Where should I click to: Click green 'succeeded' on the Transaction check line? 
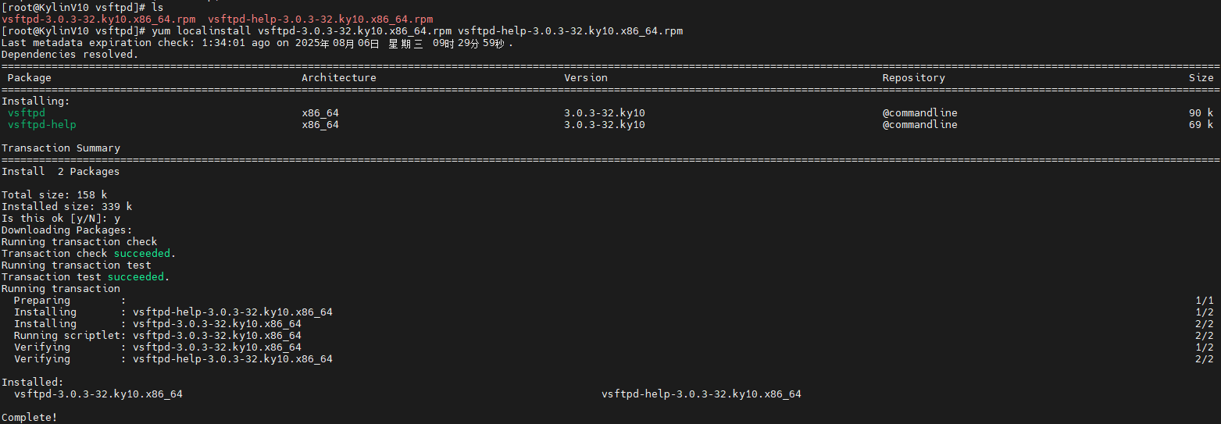click(x=142, y=253)
